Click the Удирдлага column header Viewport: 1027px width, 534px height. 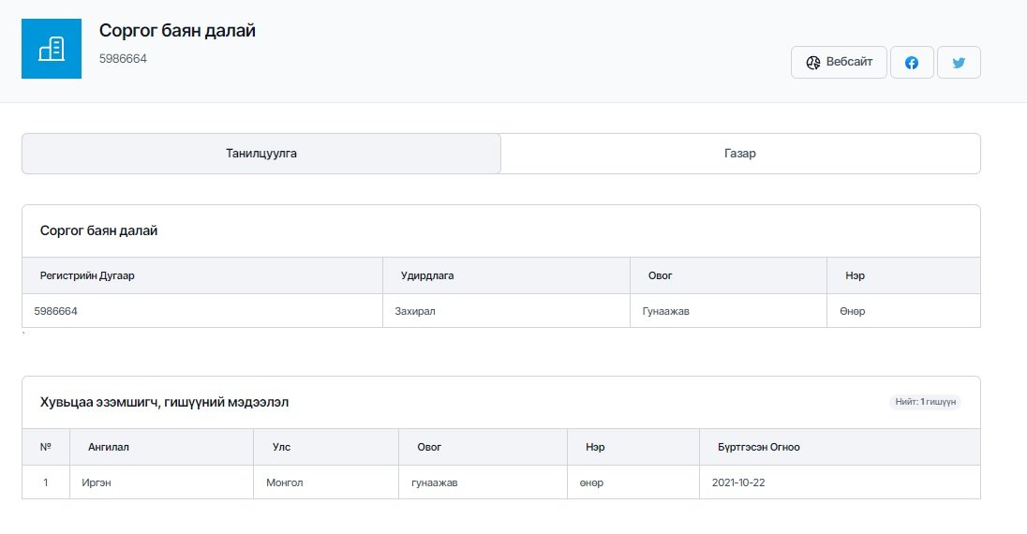point(427,276)
